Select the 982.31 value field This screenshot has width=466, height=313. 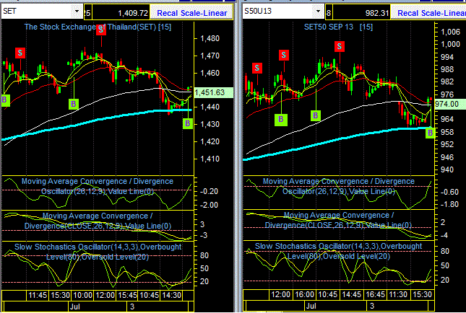pyautogui.click(x=361, y=13)
